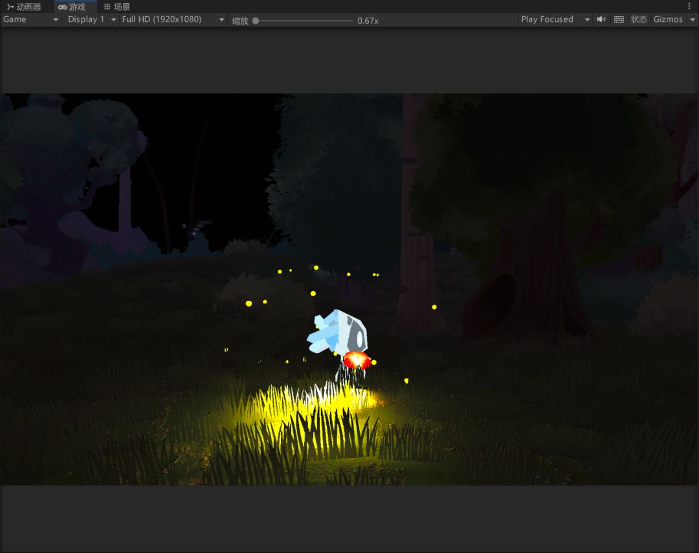Toggle the 状态 stats overlay

(x=639, y=19)
